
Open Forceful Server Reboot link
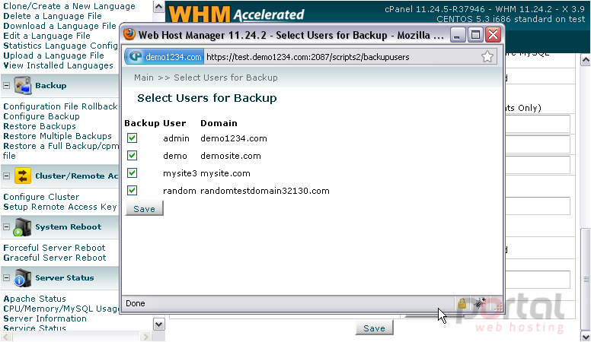coord(55,248)
